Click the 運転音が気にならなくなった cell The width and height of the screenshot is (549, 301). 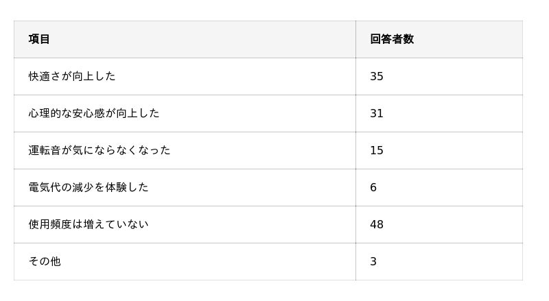click(x=100, y=150)
